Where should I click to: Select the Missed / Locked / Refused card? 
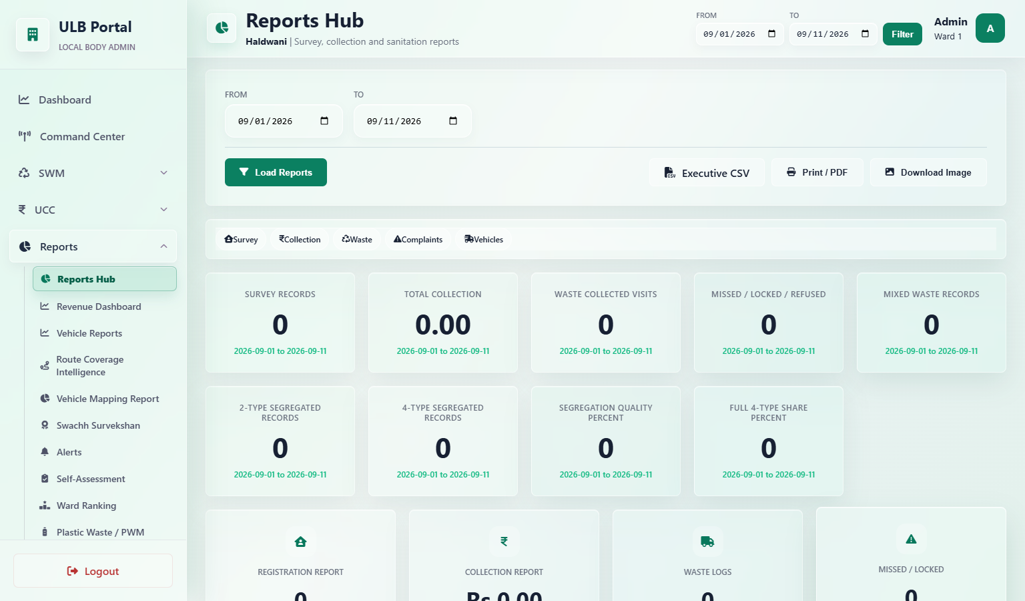click(769, 323)
